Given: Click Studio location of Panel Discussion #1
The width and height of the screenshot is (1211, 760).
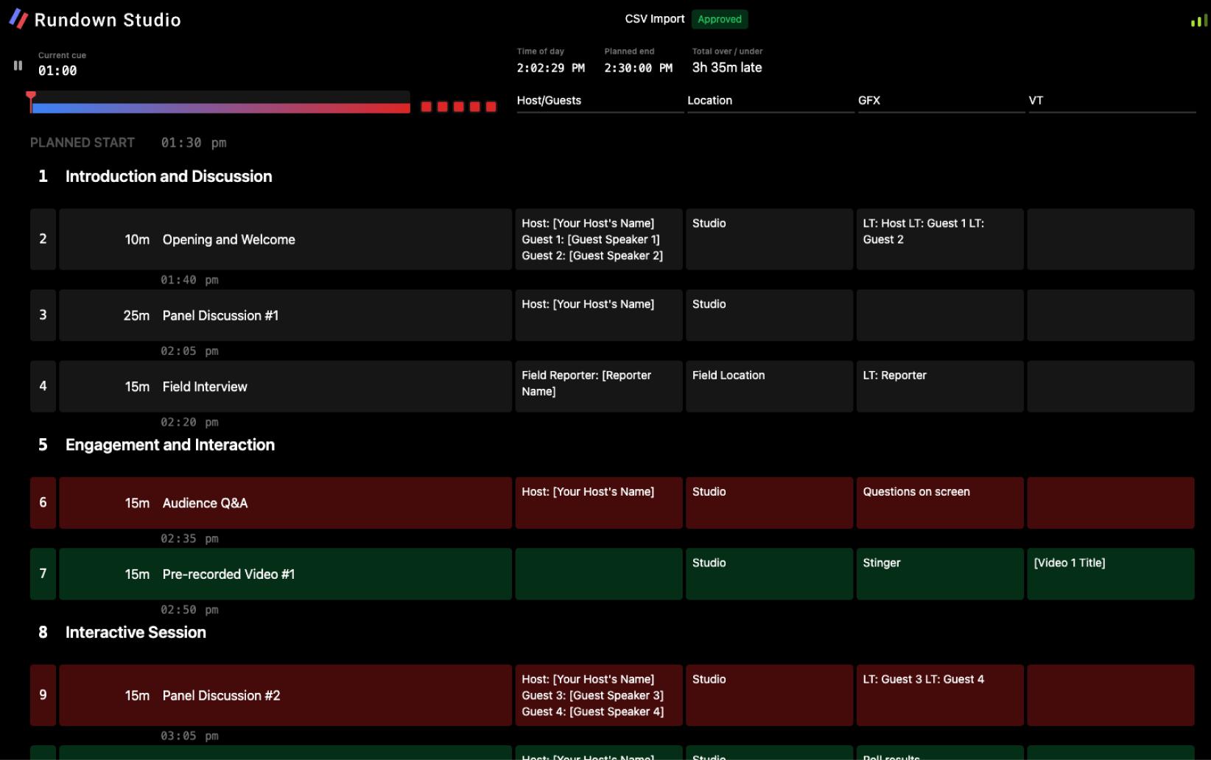Looking at the screenshot, I should pyautogui.click(x=770, y=315).
